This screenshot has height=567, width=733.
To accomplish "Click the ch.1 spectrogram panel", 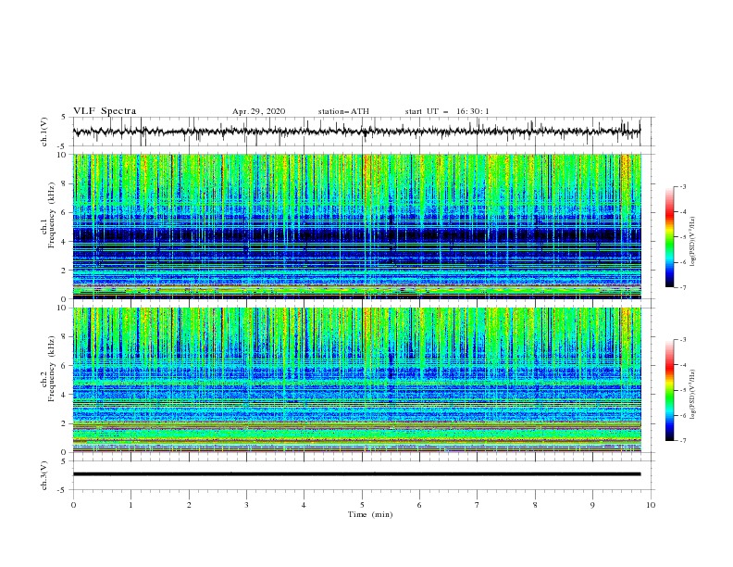I will 357,226.
